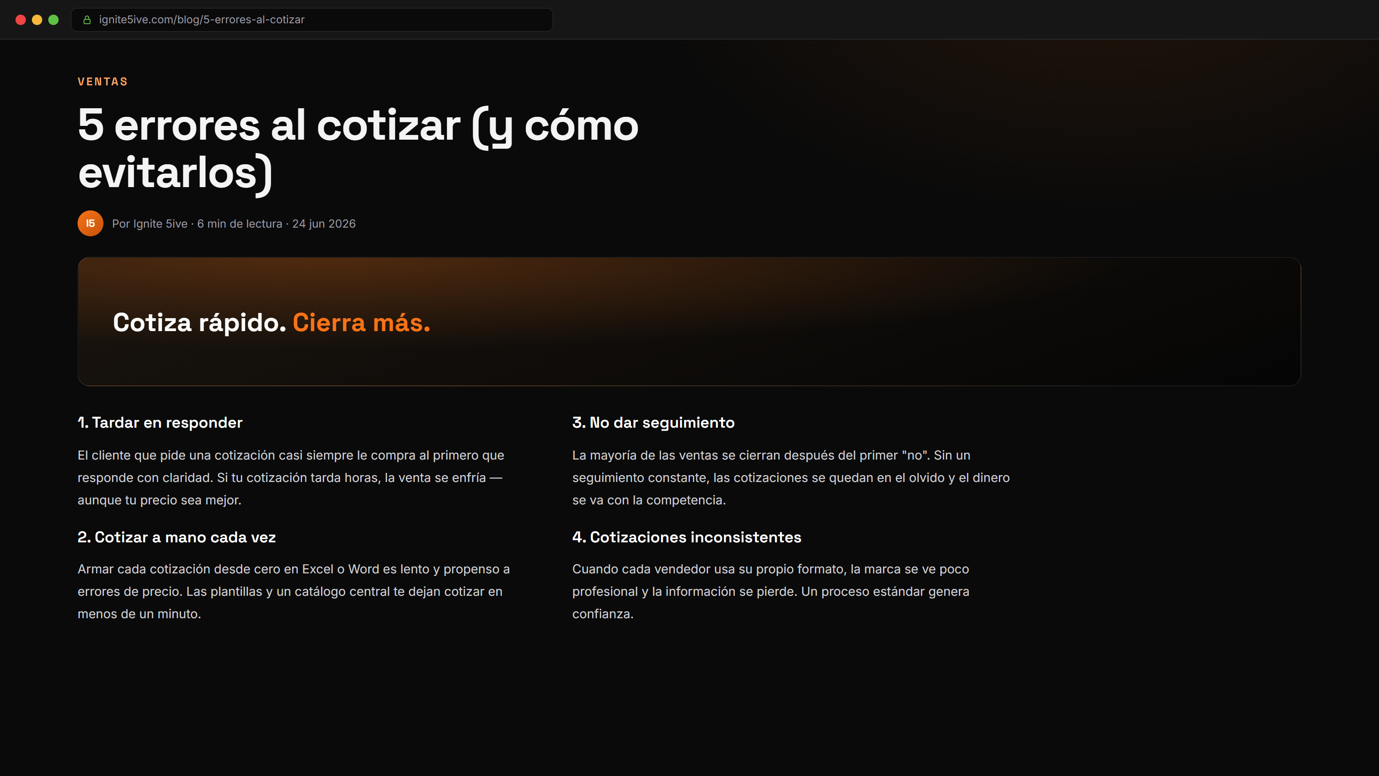Click paragraph starting 'Armar cada cotización'
Image resolution: width=1379 pixels, height=776 pixels.
[294, 591]
